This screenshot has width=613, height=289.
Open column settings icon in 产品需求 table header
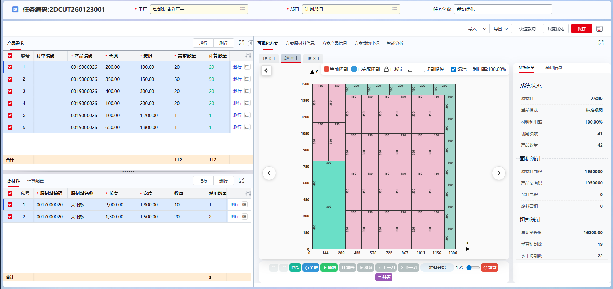click(248, 56)
